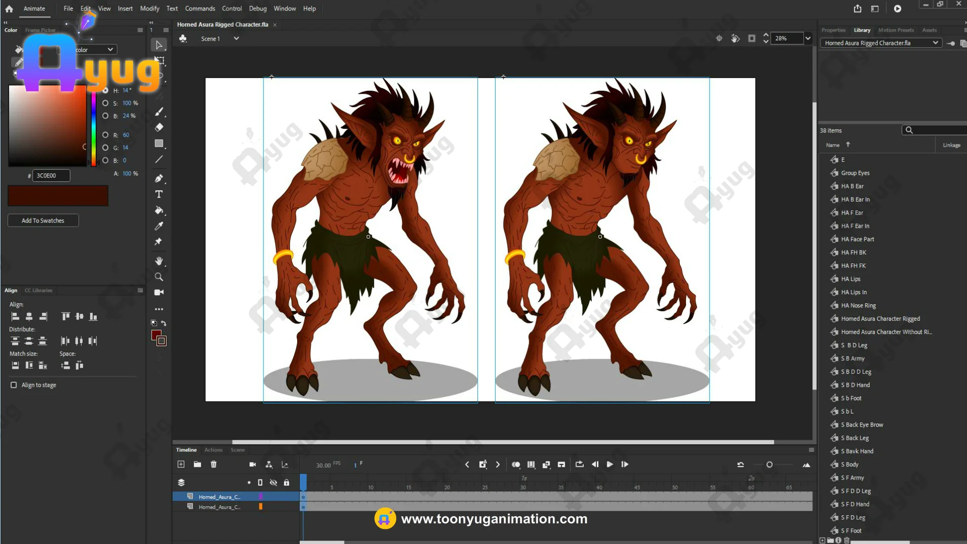The width and height of the screenshot is (967, 544).
Task: Toggle lock all layers icon
Action: (287, 483)
